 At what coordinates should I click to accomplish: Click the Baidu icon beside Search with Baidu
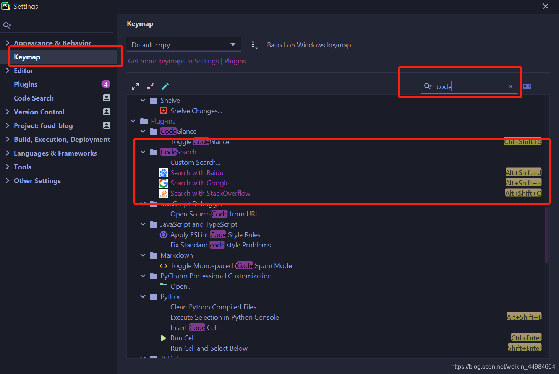164,173
